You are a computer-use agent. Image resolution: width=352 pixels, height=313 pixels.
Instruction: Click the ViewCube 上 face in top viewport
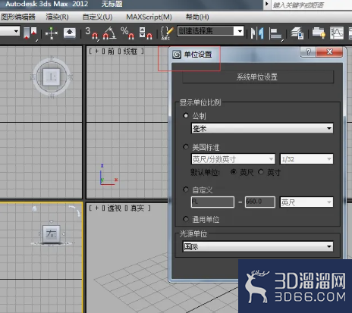pos(52,77)
